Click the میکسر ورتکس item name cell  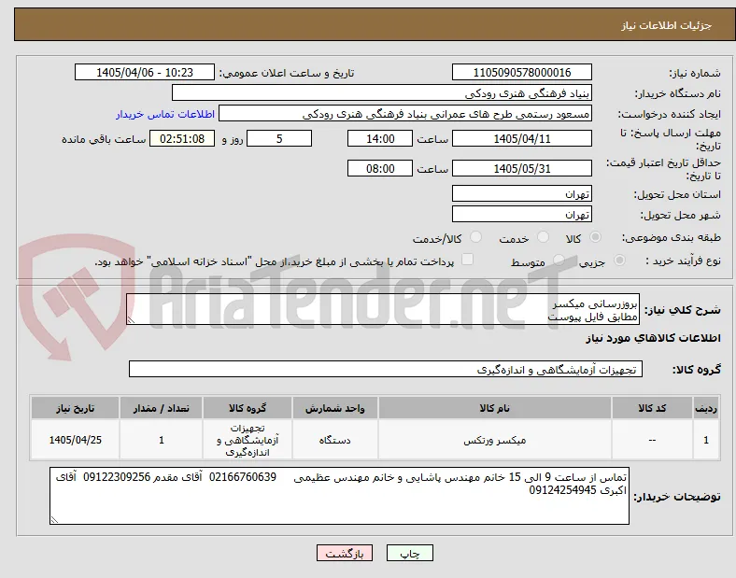(495, 440)
